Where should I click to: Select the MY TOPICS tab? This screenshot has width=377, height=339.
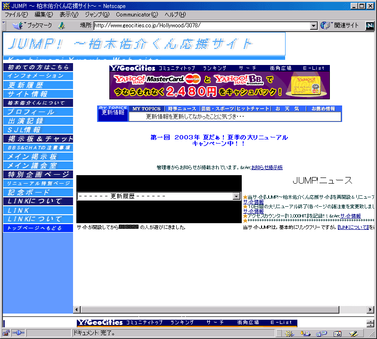pyautogui.click(x=147, y=109)
